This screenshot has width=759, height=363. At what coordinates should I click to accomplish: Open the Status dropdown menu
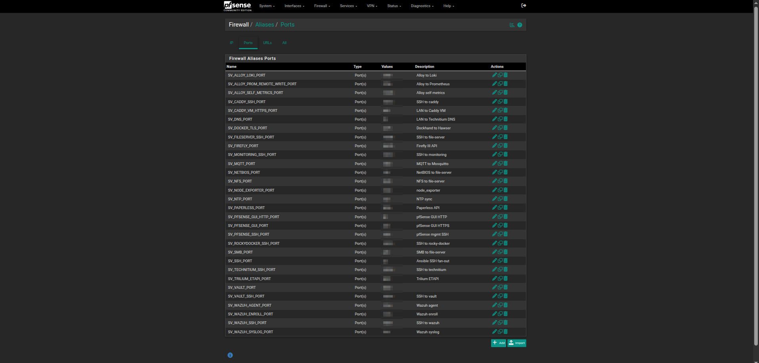pyautogui.click(x=394, y=6)
